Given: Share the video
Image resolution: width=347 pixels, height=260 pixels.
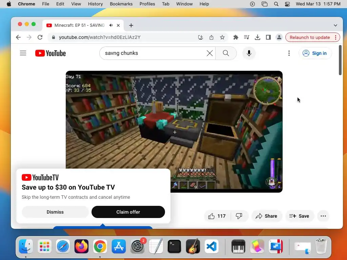Looking at the screenshot, I should click(x=266, y=216).
